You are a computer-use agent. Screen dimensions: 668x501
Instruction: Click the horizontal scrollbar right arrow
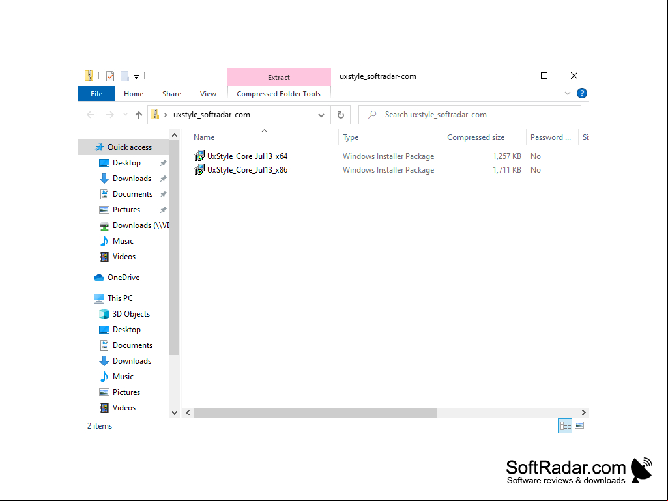click(584, 413)
